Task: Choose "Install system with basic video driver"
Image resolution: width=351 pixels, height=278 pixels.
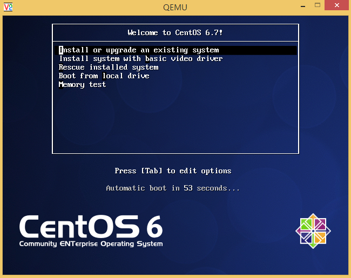Action: pos(141,59)
